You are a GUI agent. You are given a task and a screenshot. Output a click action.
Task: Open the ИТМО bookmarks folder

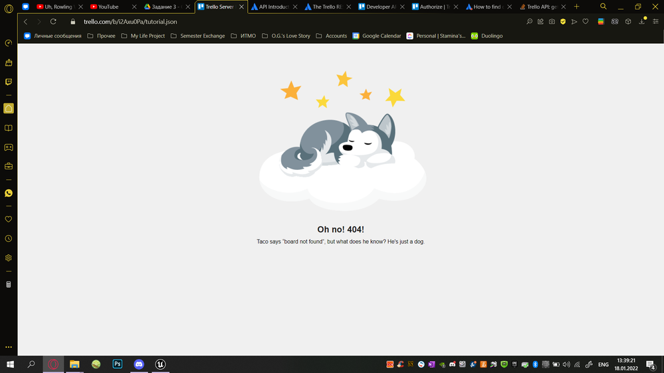tap(243, 36)
